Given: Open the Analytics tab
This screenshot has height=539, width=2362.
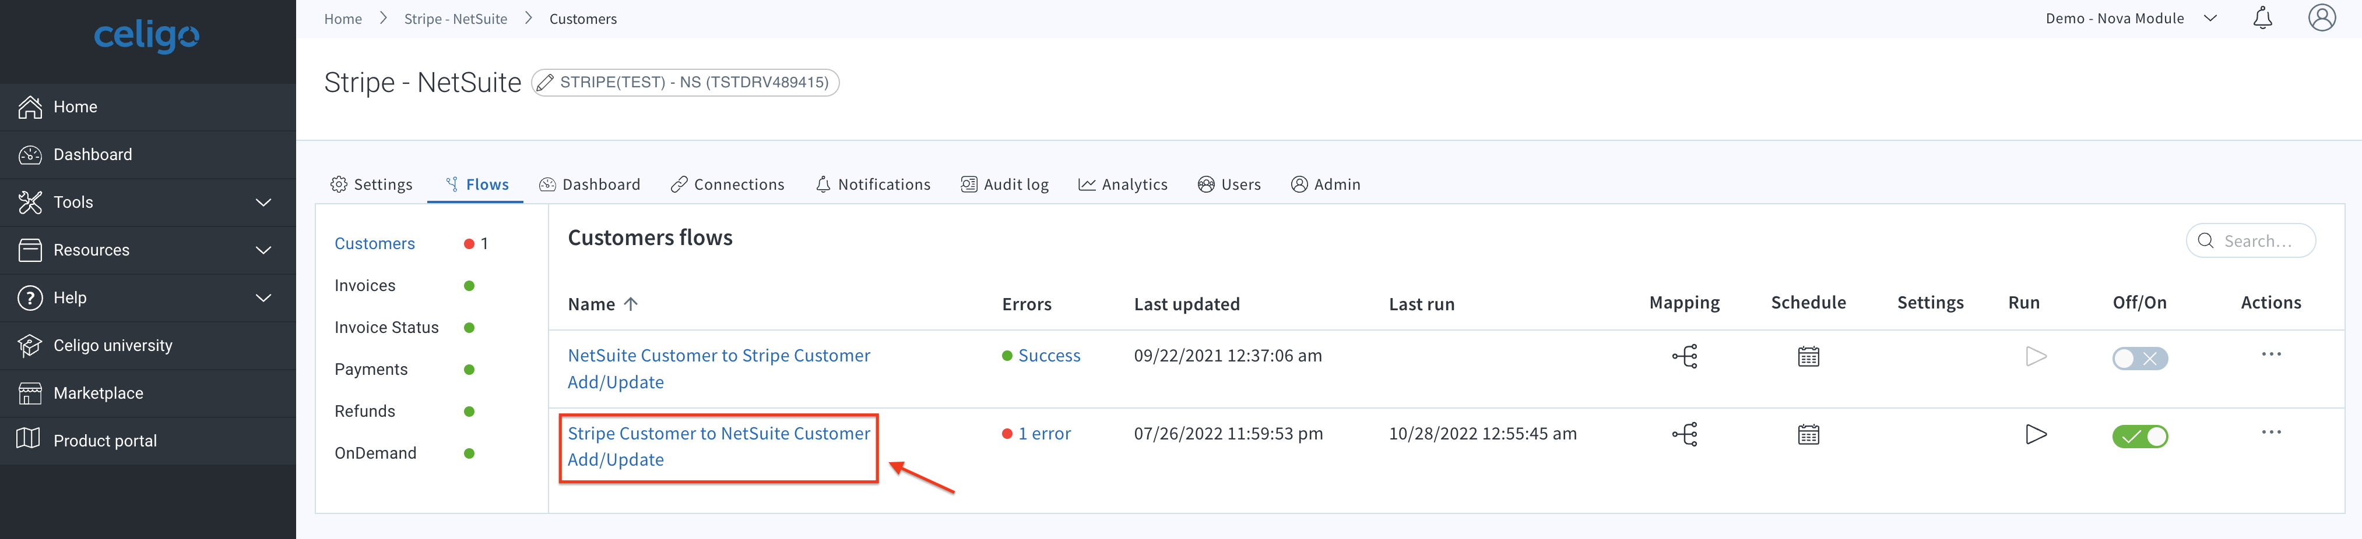Looking at the screenshot, I should coord(1122,184).
